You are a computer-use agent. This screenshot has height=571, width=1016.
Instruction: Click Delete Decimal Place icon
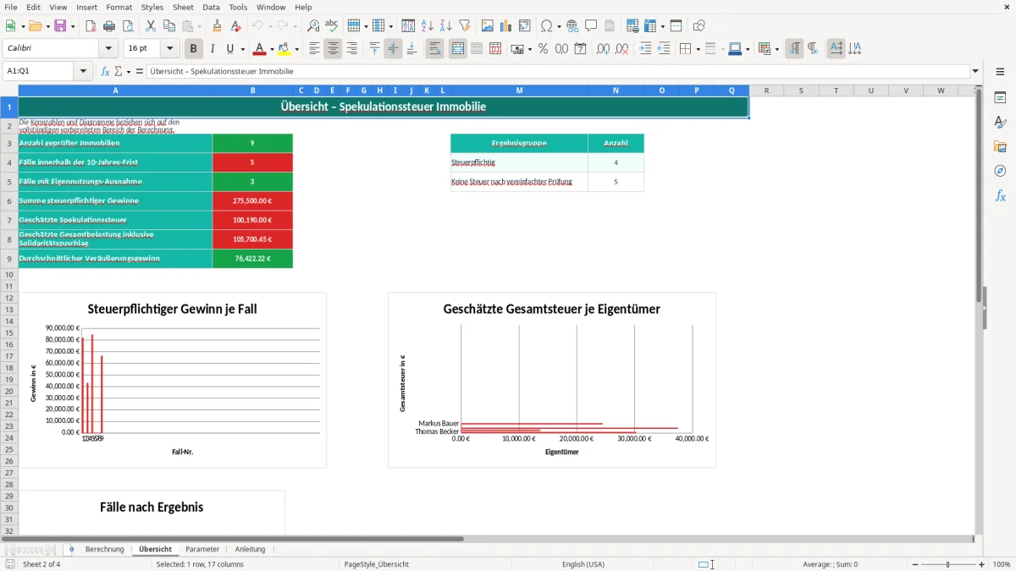pyautogui.click(x=622, y=49)
